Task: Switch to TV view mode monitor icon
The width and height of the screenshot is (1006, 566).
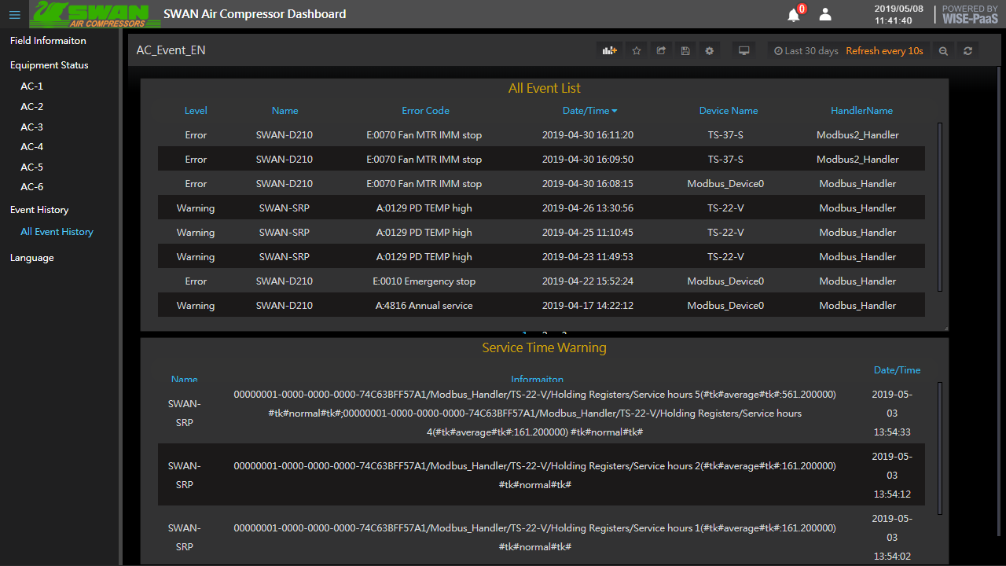Action: [743, 50]
